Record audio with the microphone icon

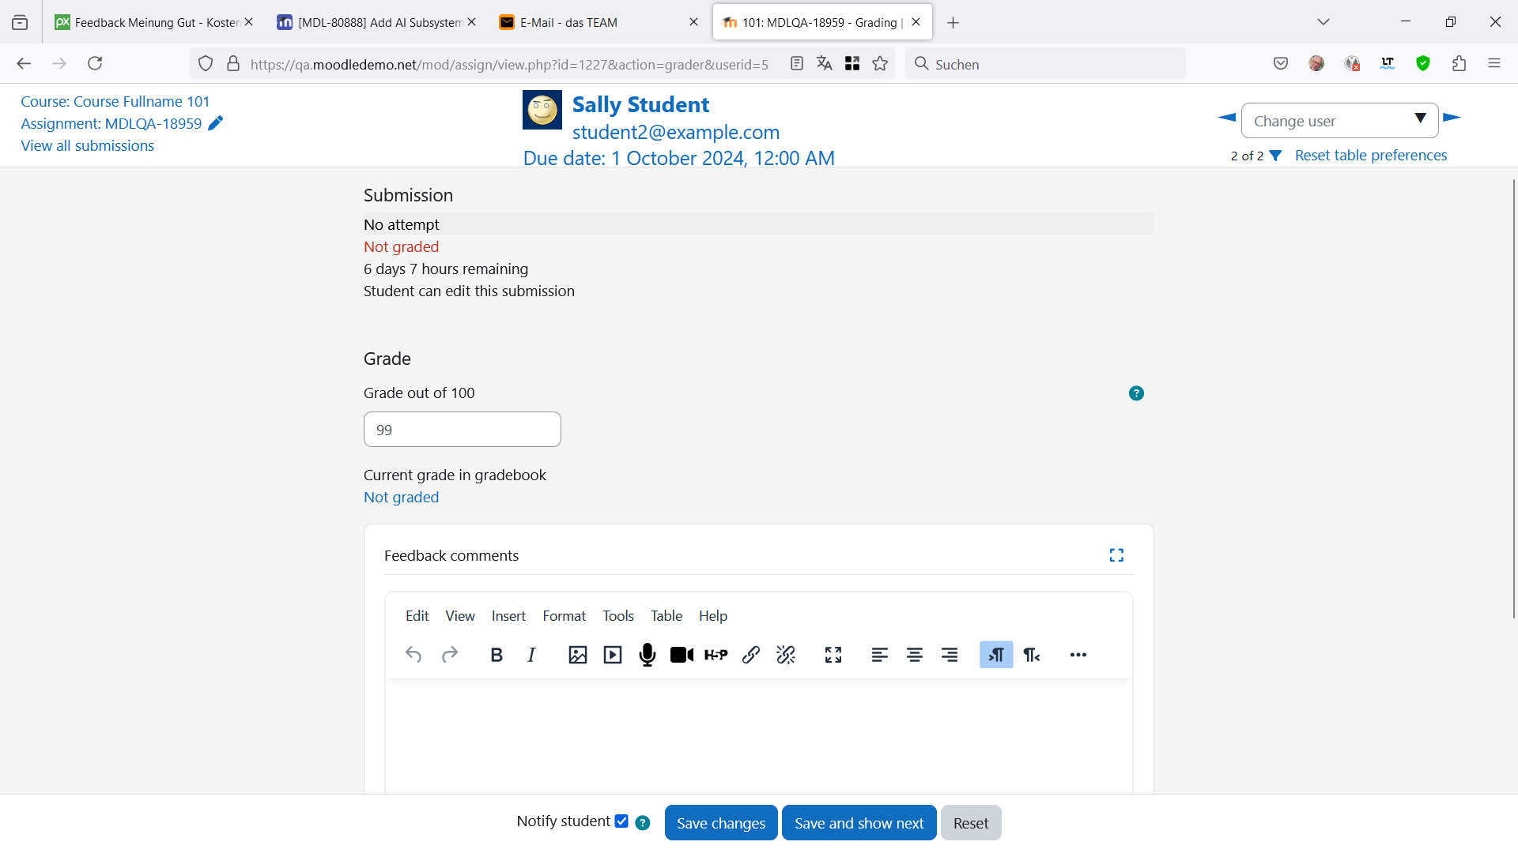point(648,655)
